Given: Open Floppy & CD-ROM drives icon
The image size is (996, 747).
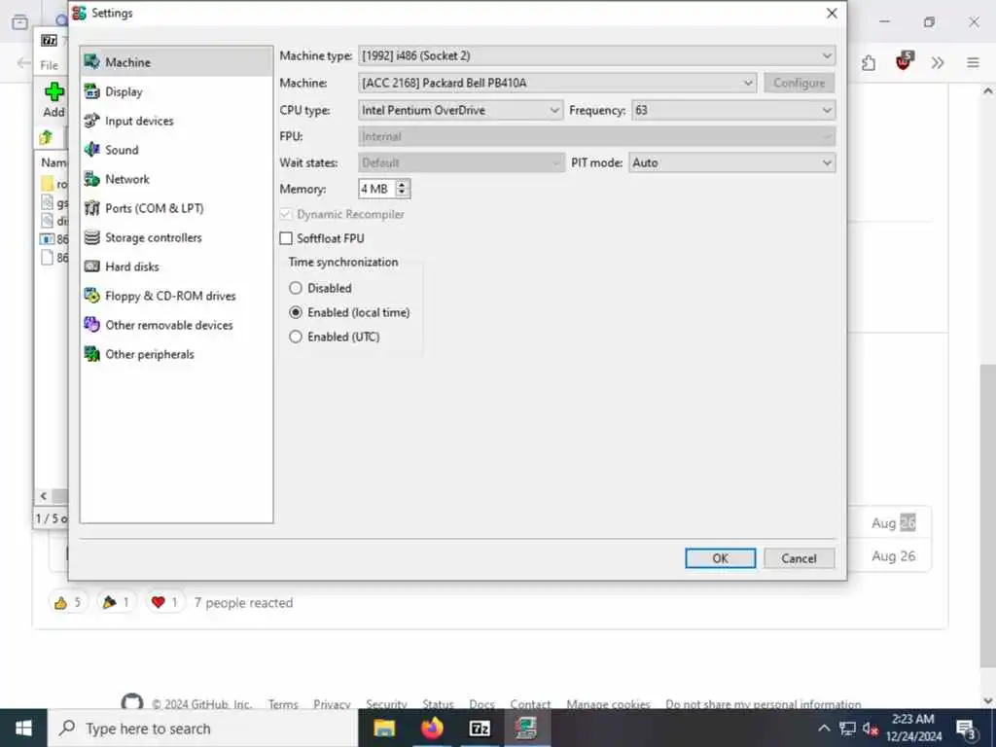Looking at the screenshot, I should (x=92, y=296).
